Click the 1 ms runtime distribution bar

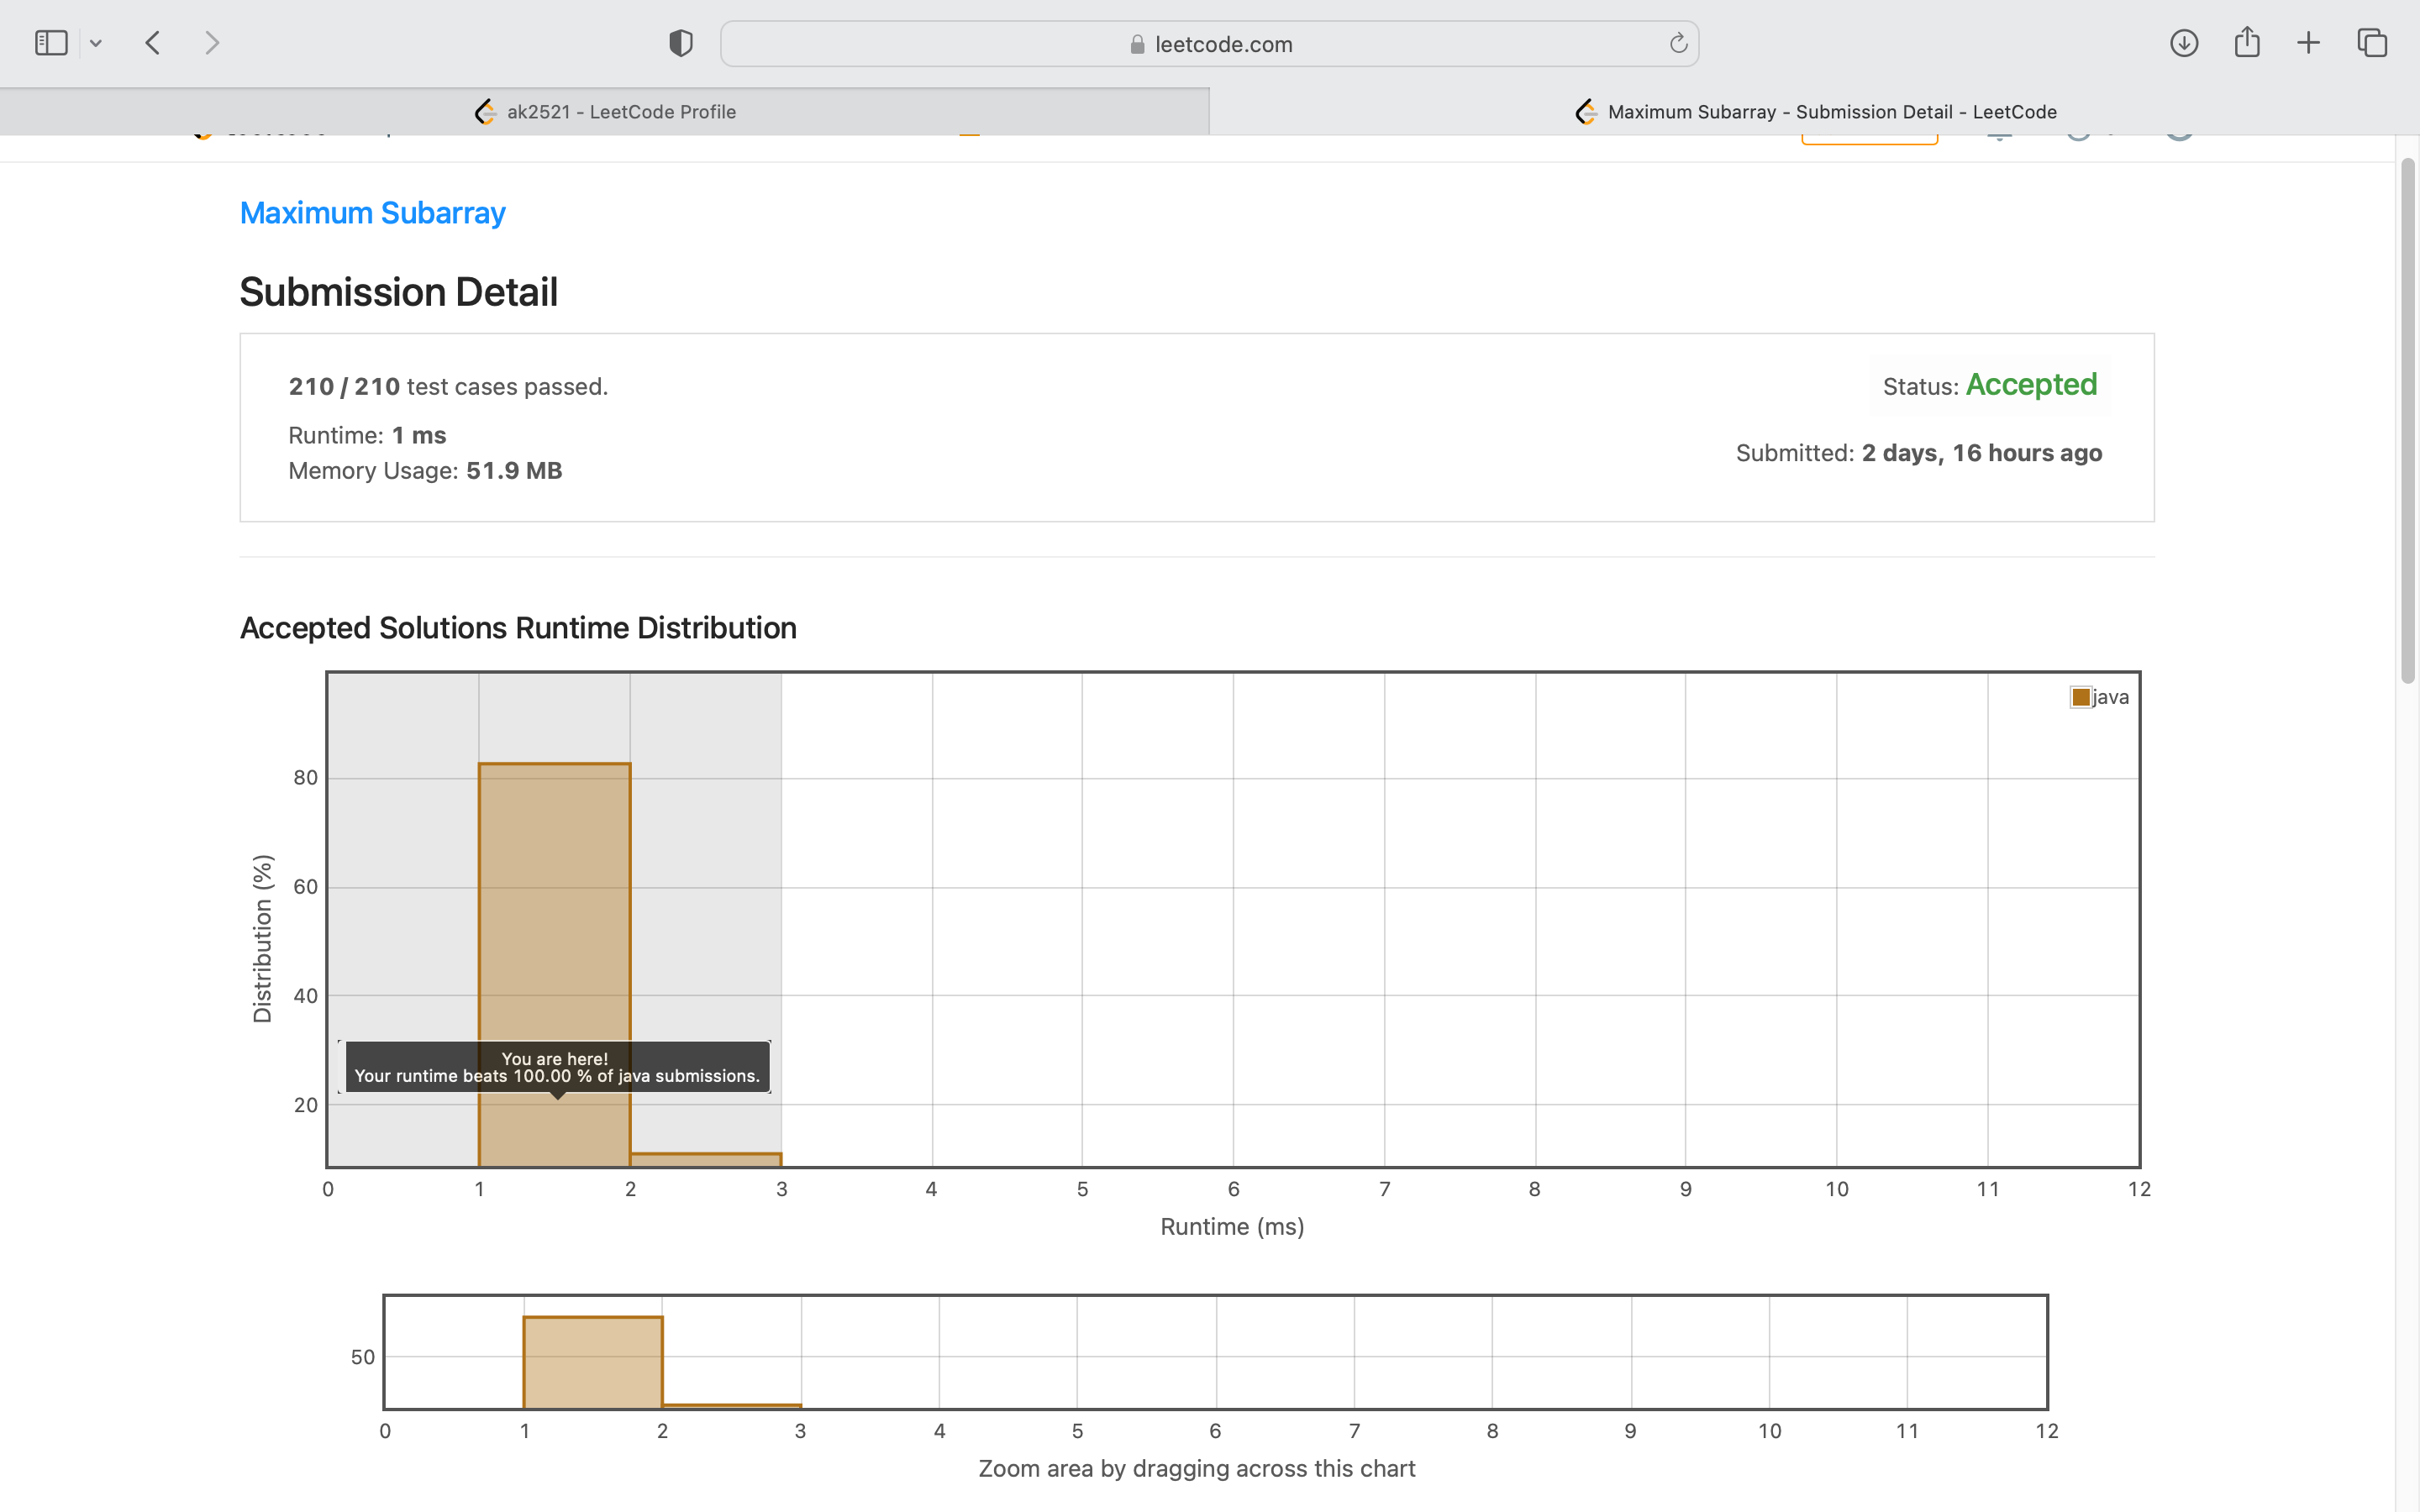[554, 900]
